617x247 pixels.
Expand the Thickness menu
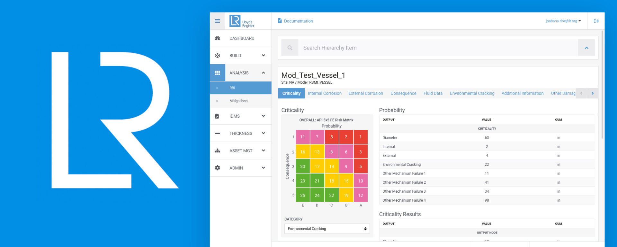[241, 133]
